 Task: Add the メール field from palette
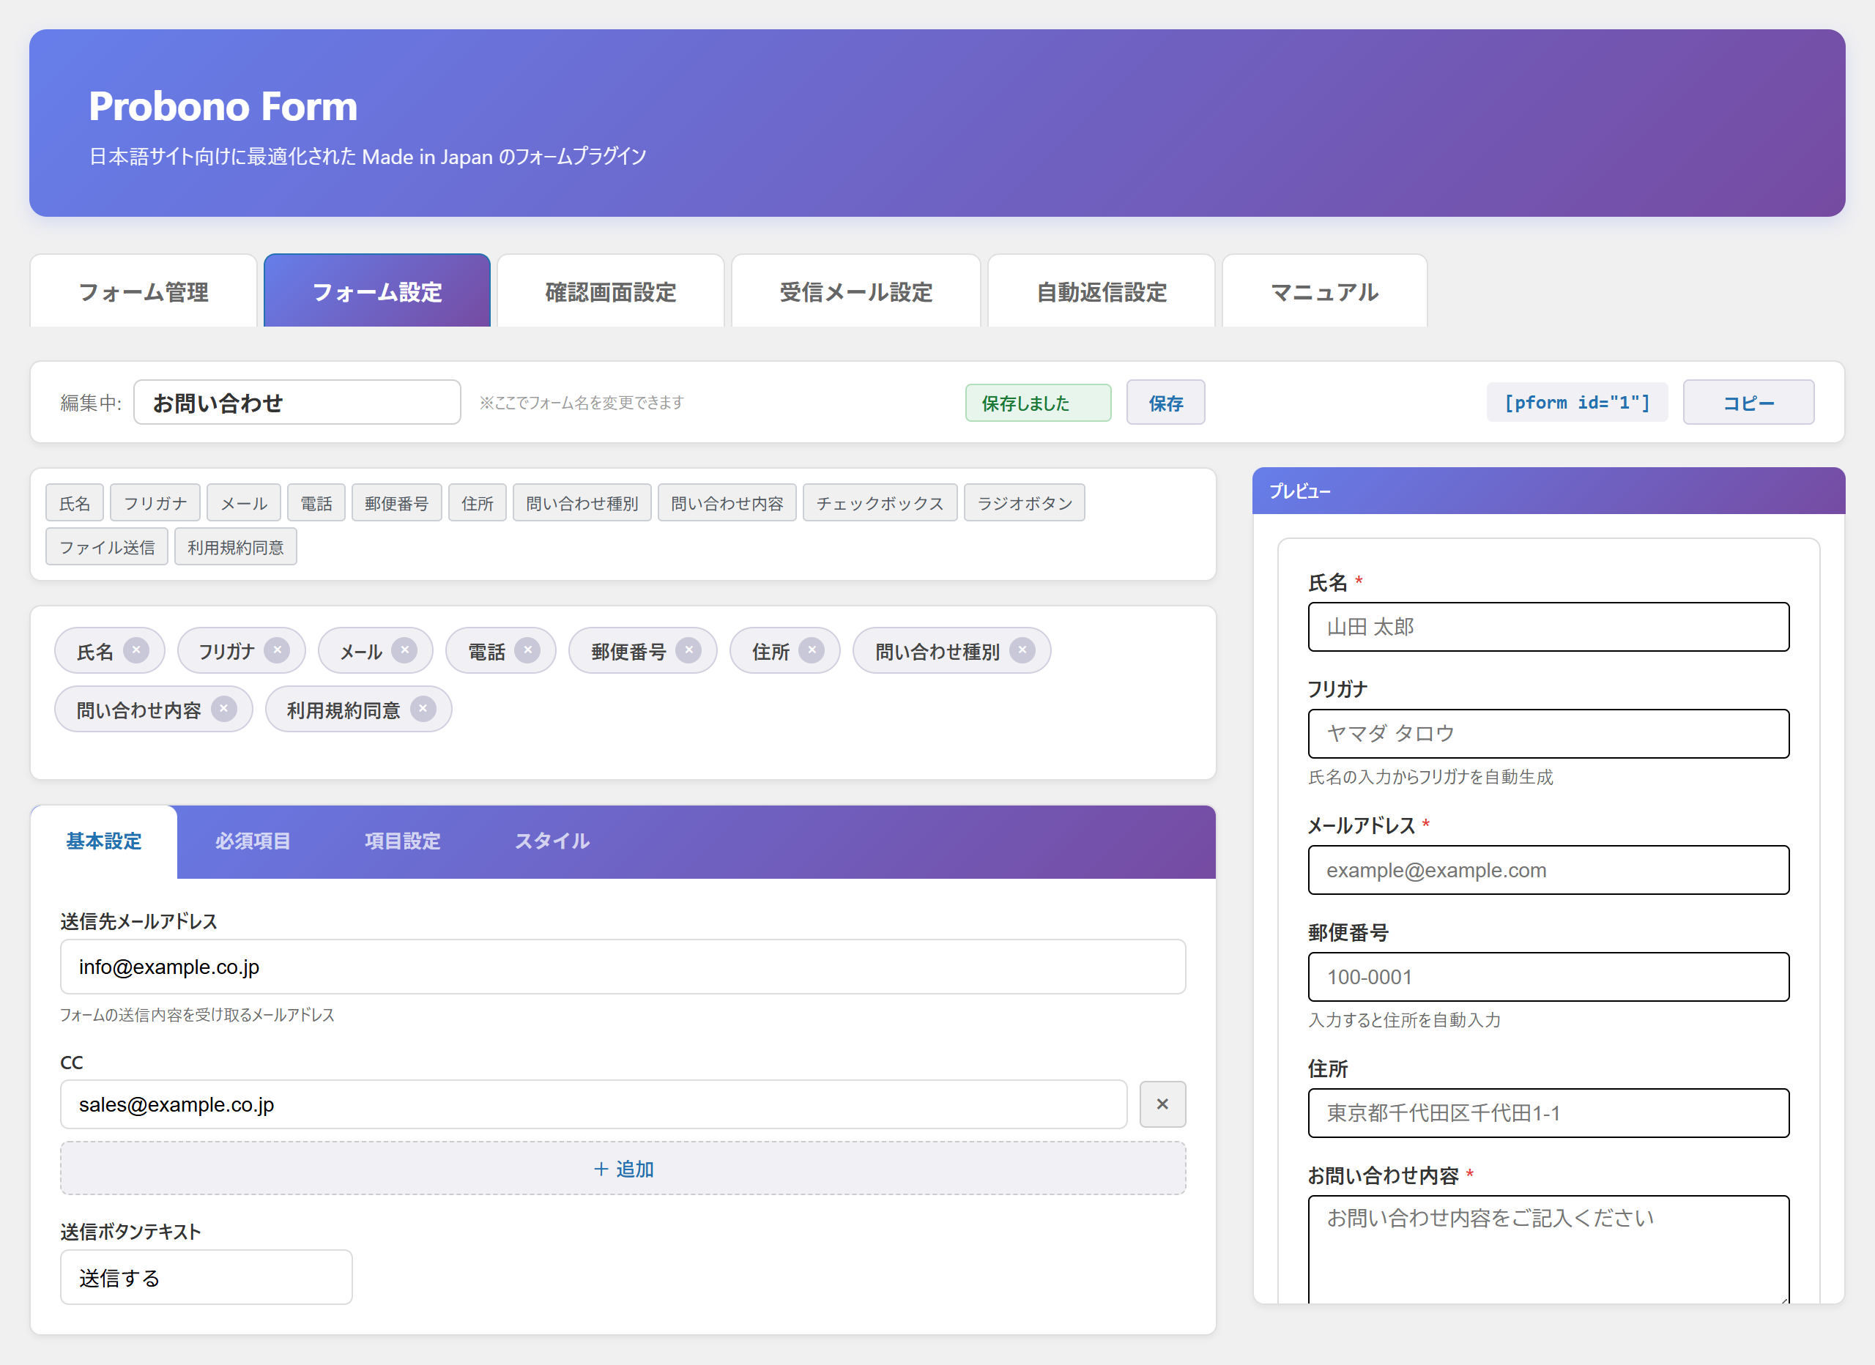244,502
